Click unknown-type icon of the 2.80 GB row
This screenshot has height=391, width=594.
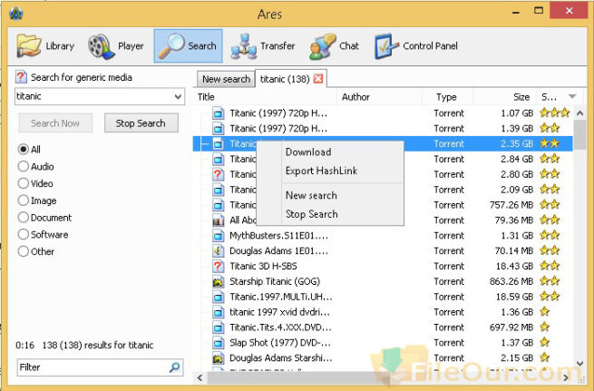click(219, 174)
